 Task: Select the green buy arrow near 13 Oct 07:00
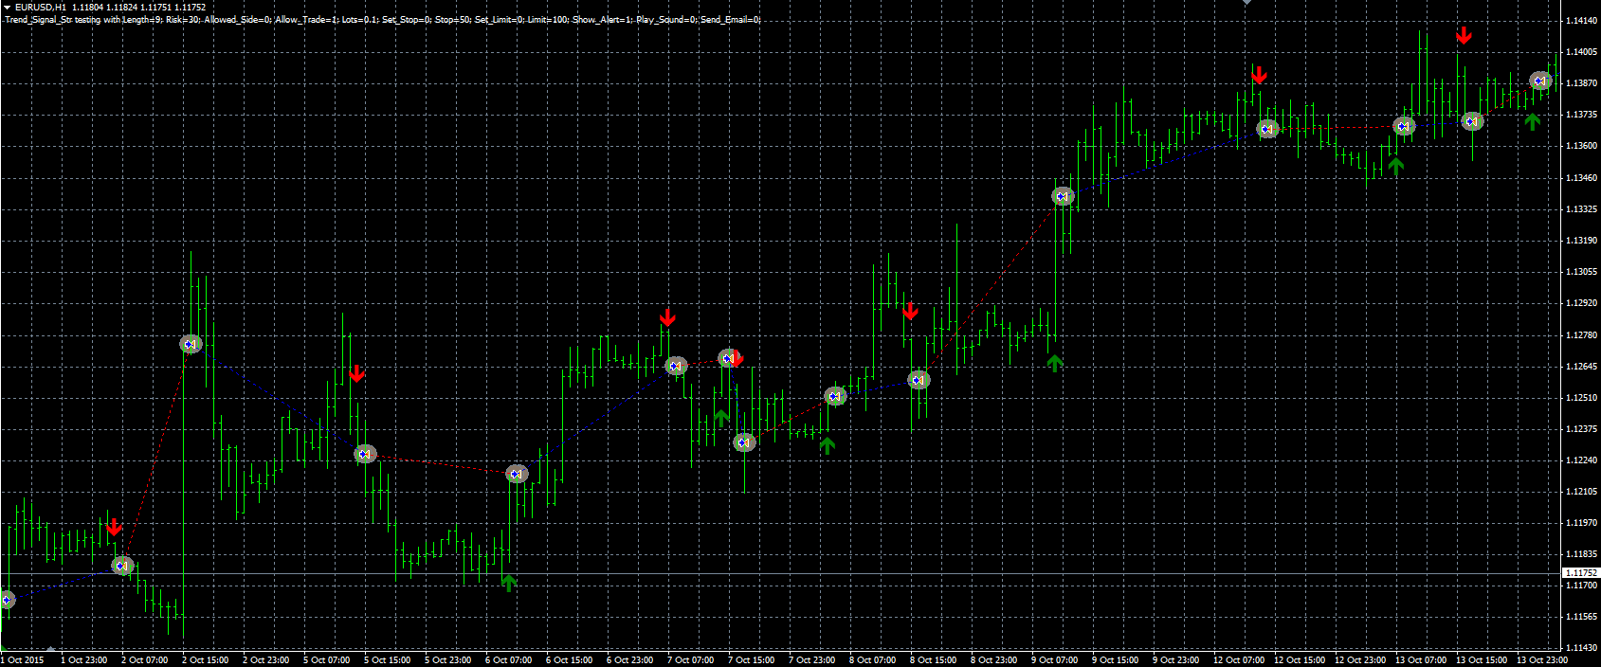click(1396, 167)
